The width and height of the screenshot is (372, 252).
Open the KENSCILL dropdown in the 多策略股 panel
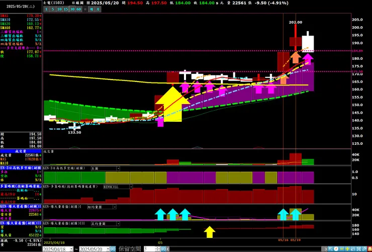tap(131, 187)
